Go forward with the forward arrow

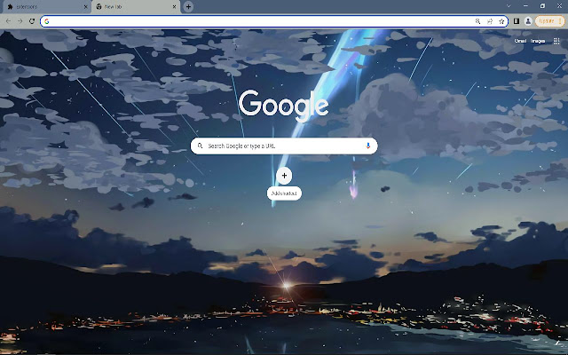(x=20, y=21)
